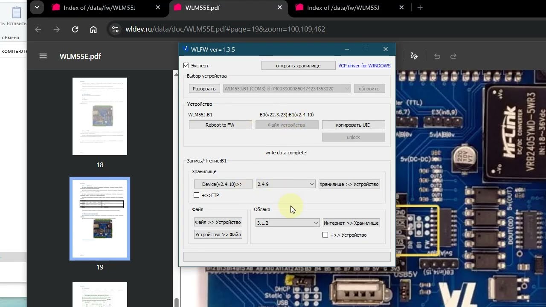Close the last Index of /data/fw/WLM55J tab
The image size is (546, 307).
coord(401,7)
